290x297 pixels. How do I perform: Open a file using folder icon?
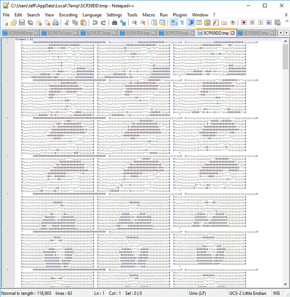click(13, 23)
